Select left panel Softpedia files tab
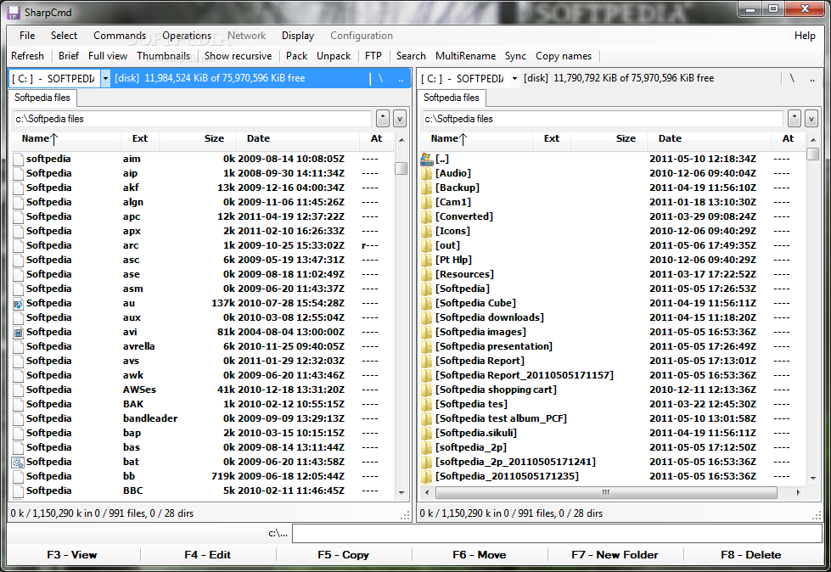 (42, 98)
